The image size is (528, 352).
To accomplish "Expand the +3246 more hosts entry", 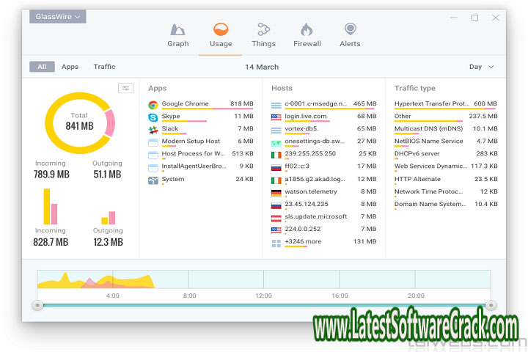I will [x=302, y=242].
